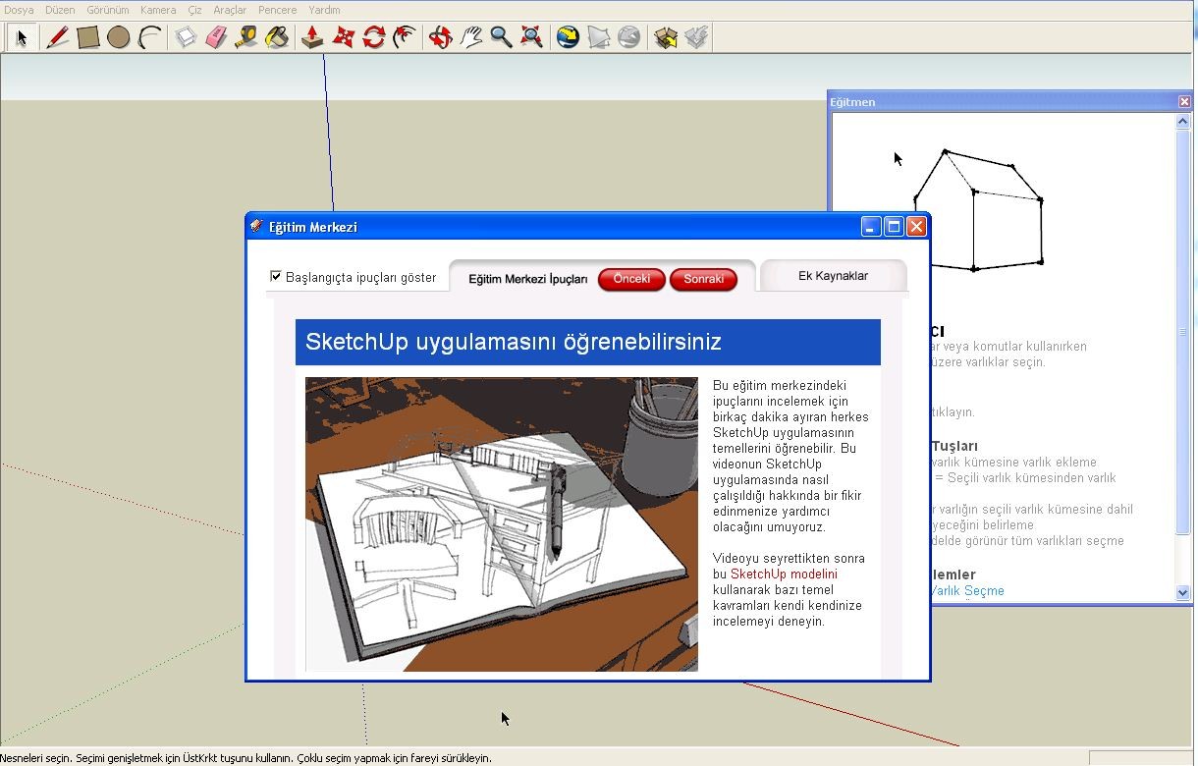Maximize the Eğitim Merkezi dialog
The image size is (1198, 766).
(894, 227)
